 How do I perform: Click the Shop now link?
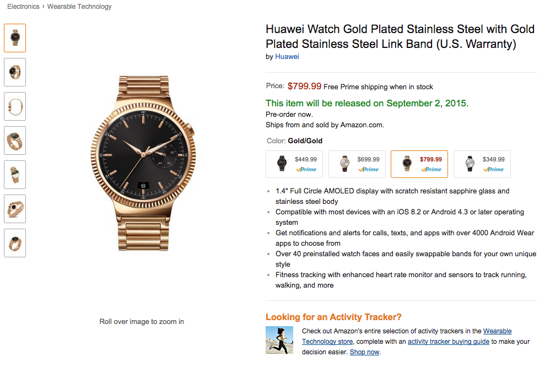point(364,352)
